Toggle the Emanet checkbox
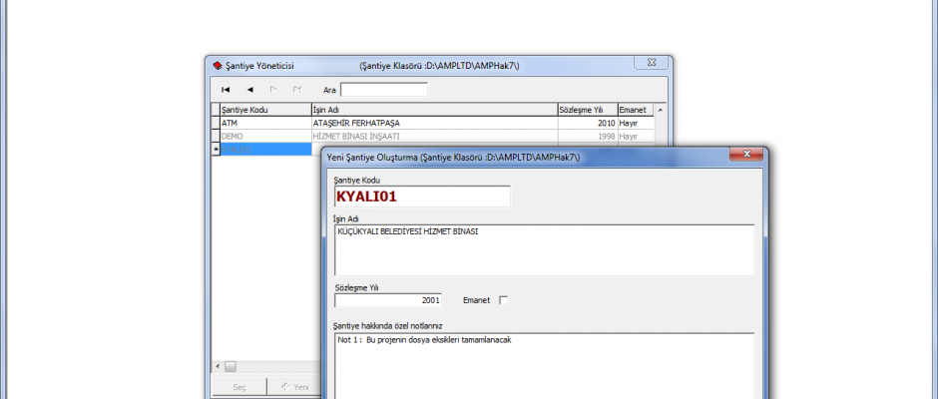938x399 pixels. pos(503,300)
